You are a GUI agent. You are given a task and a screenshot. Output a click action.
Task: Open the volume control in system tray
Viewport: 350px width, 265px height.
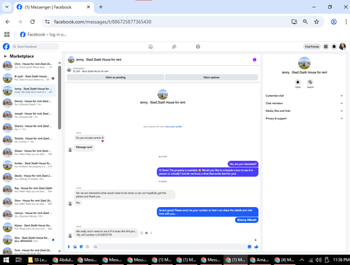pos(318,259)
